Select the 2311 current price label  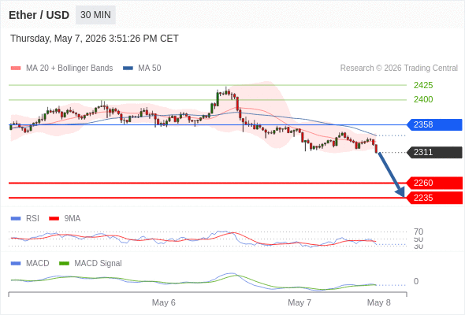click(x=434, y=152)
